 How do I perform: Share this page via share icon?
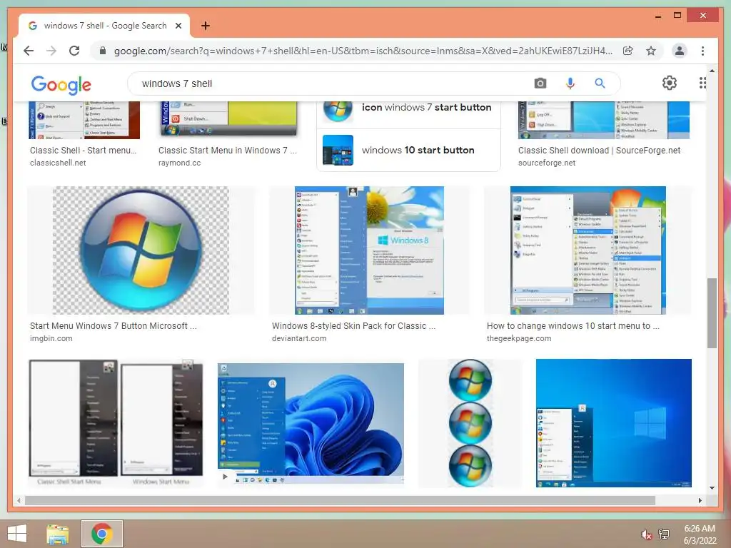(628, 51)
